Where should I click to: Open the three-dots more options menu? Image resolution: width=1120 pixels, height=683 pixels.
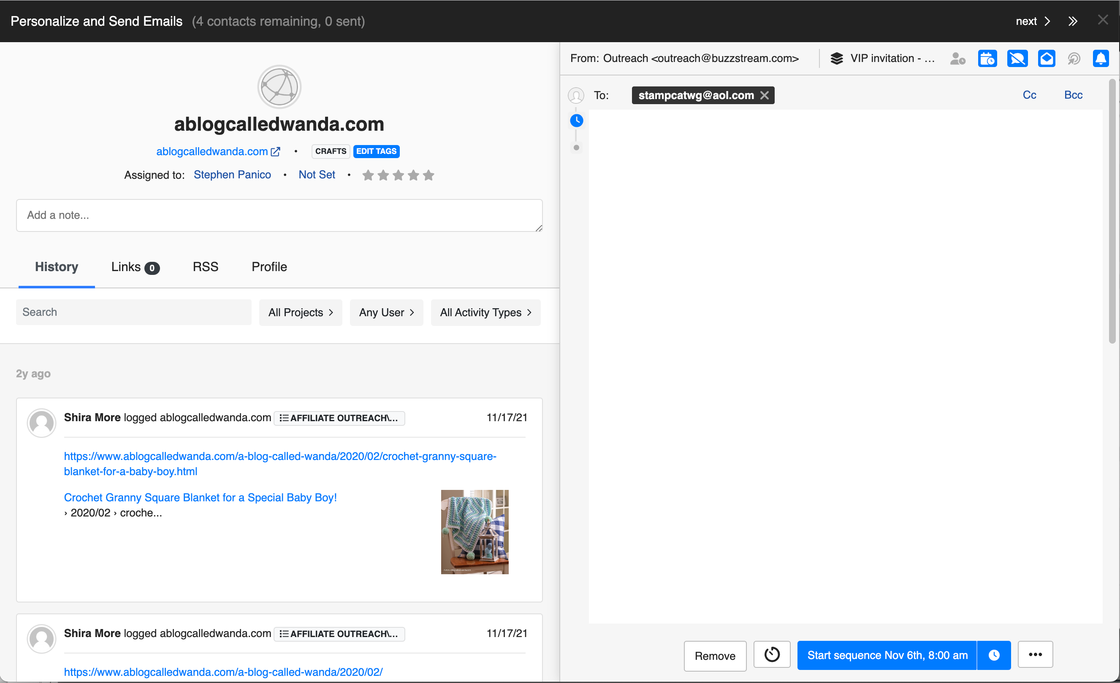1035,654
